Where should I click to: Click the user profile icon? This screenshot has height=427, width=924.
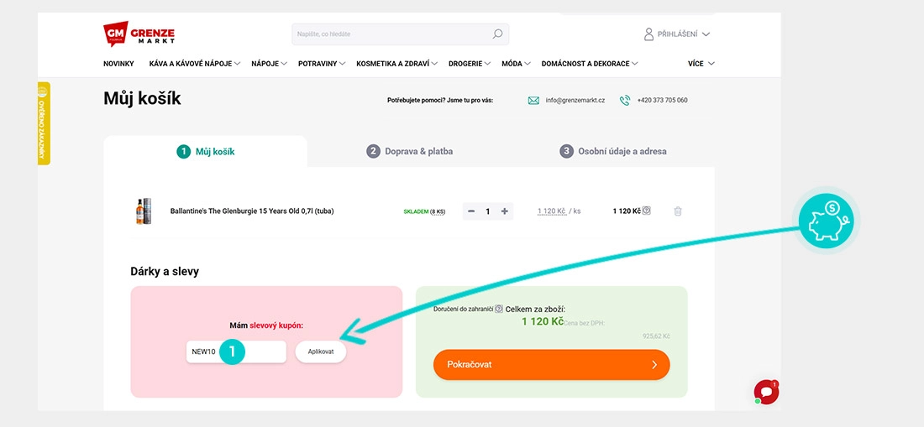[x=648, y=34]
